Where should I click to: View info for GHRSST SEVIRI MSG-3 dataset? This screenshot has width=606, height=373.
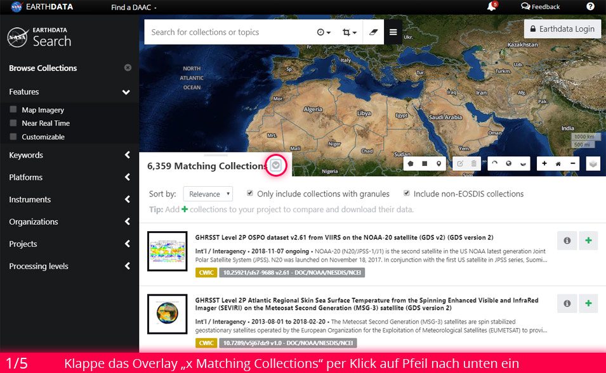click(567, 303)
